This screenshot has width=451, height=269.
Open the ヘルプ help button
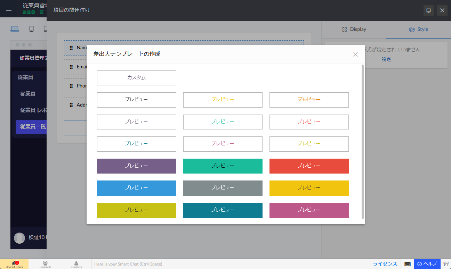[x=427, y=264]
